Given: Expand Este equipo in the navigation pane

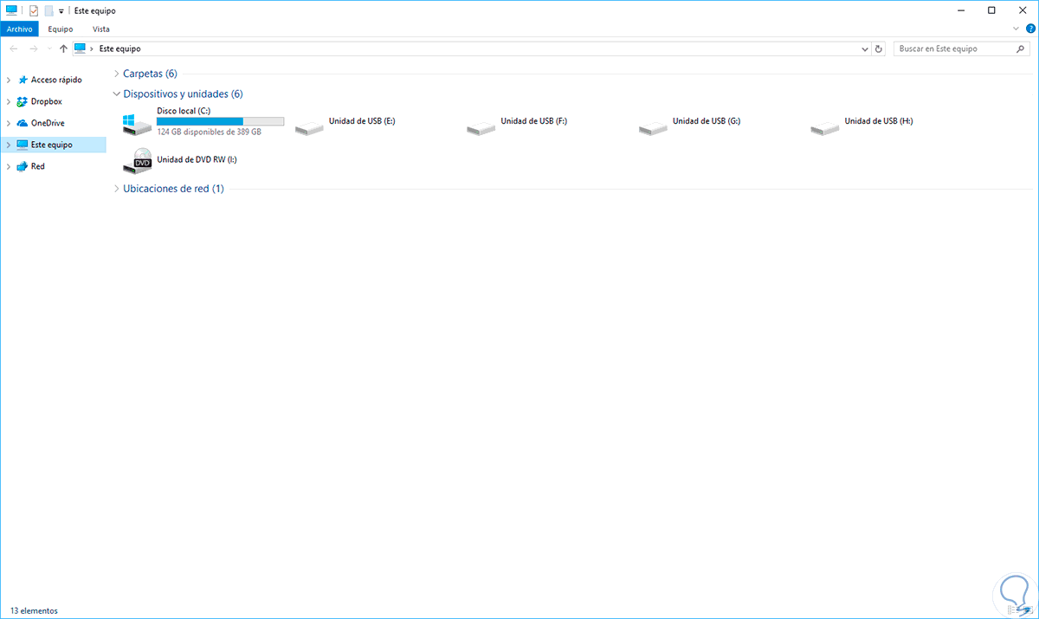Looking at the screenshot, I should 9,145.
